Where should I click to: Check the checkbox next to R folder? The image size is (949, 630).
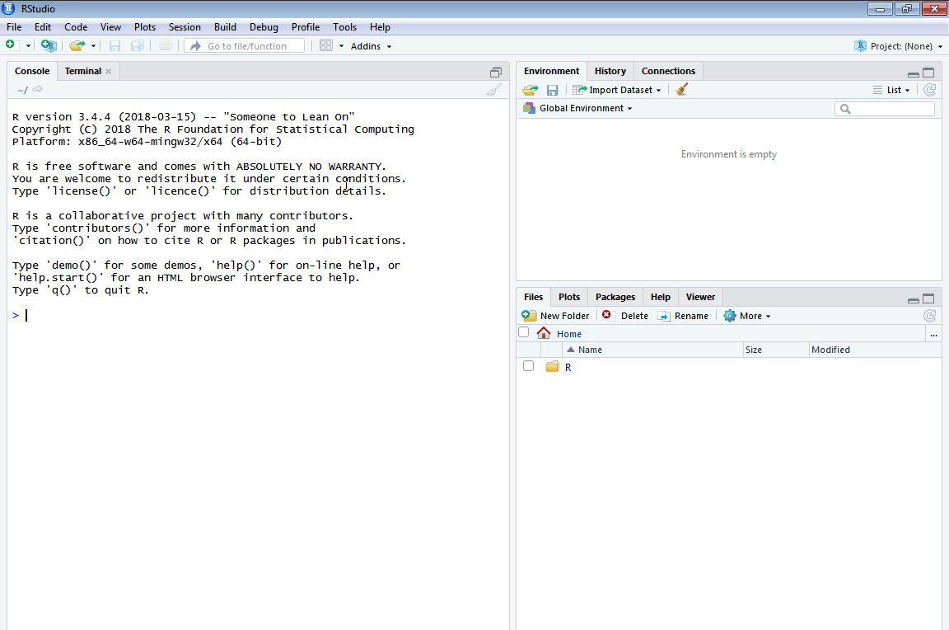tap(528, 365)
